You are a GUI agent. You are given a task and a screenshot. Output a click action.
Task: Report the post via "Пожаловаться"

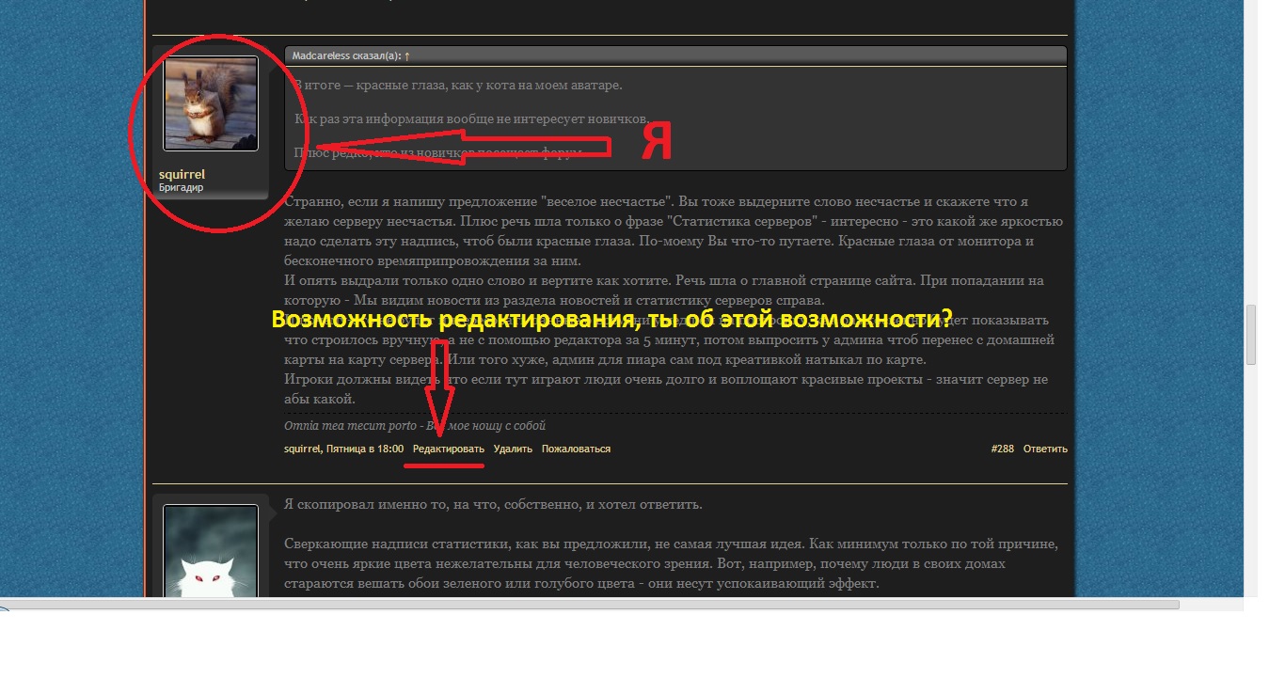576,450
